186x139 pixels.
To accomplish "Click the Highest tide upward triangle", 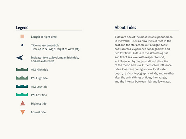I will pos(22,103).
